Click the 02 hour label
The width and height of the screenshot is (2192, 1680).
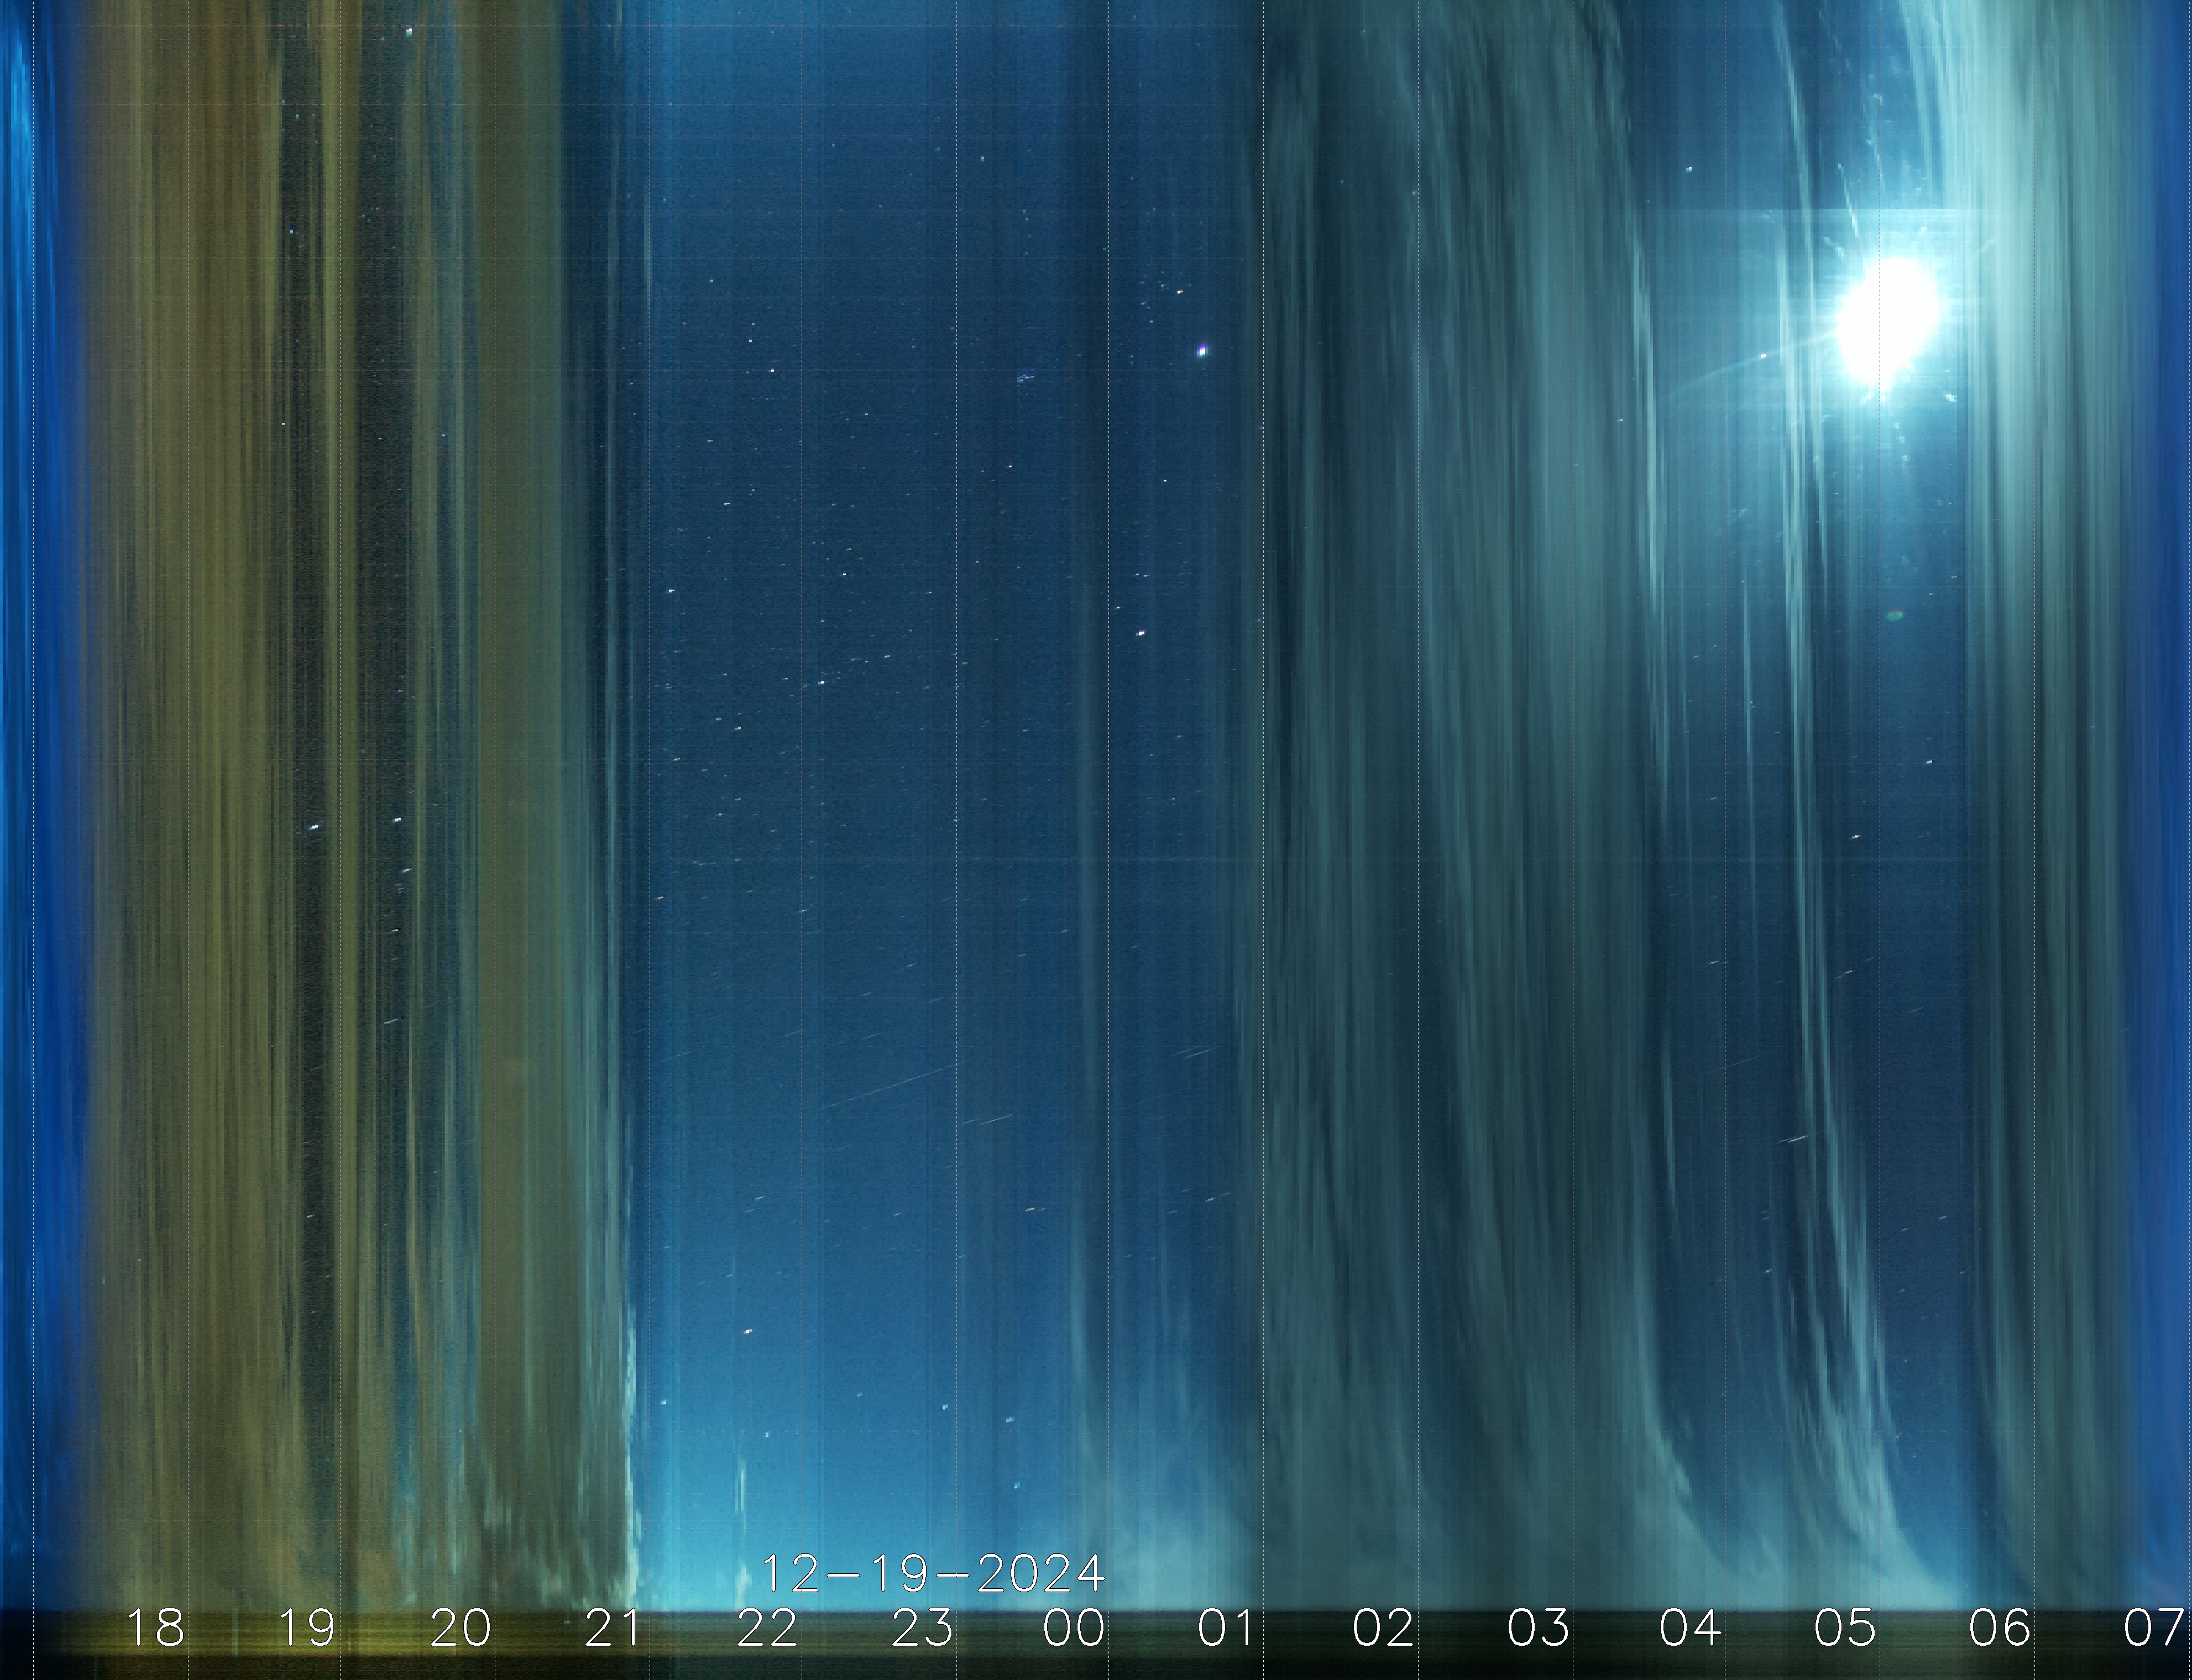[x=1383, y=1629]
